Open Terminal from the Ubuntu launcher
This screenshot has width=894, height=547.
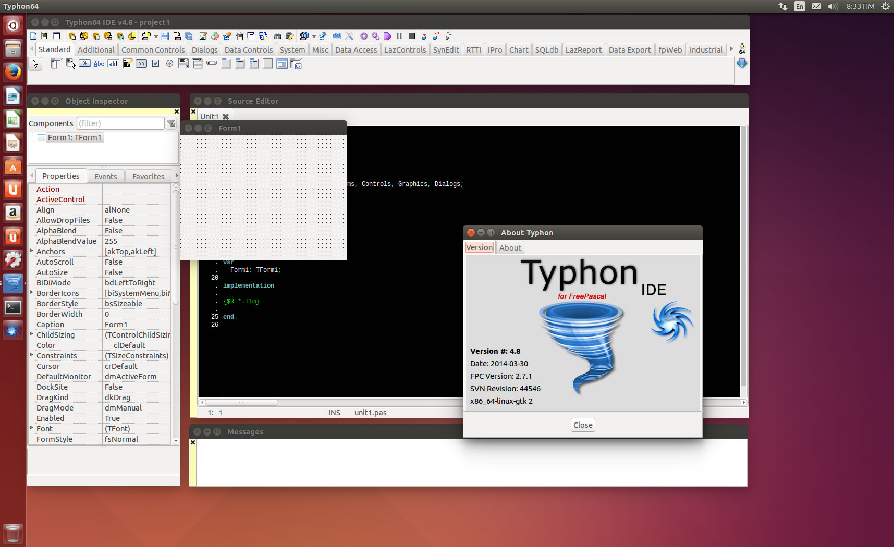pyautogui.click(x=13, y=307)
